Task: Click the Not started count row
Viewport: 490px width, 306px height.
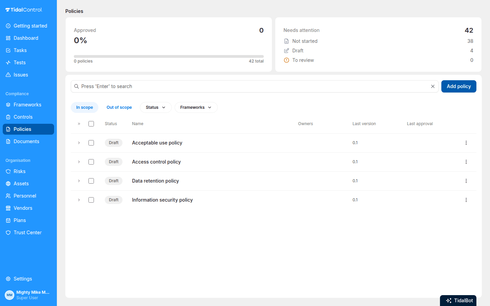Action: [x=378, y=41]
